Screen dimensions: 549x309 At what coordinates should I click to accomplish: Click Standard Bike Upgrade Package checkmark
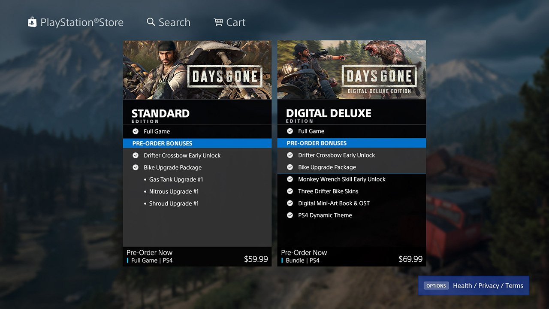136,167
